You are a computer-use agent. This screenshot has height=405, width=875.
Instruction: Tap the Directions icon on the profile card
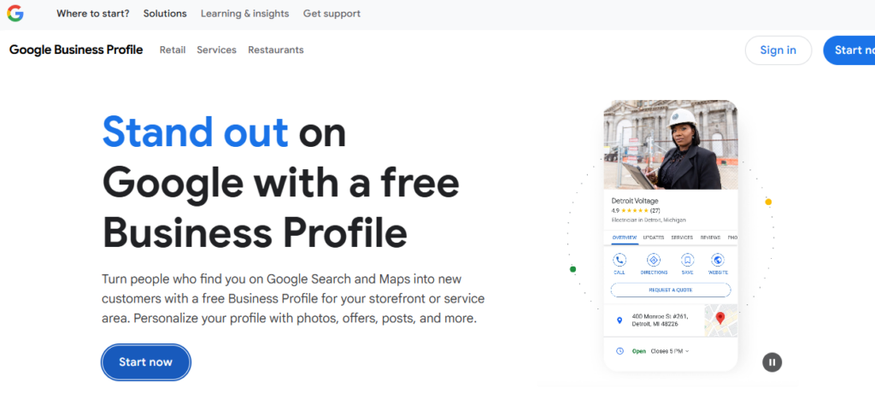pyautogui.click(x=654, y=260)
